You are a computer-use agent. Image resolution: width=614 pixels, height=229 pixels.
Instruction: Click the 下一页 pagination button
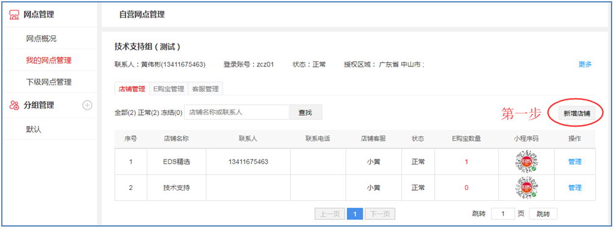(x=380, y=214)
